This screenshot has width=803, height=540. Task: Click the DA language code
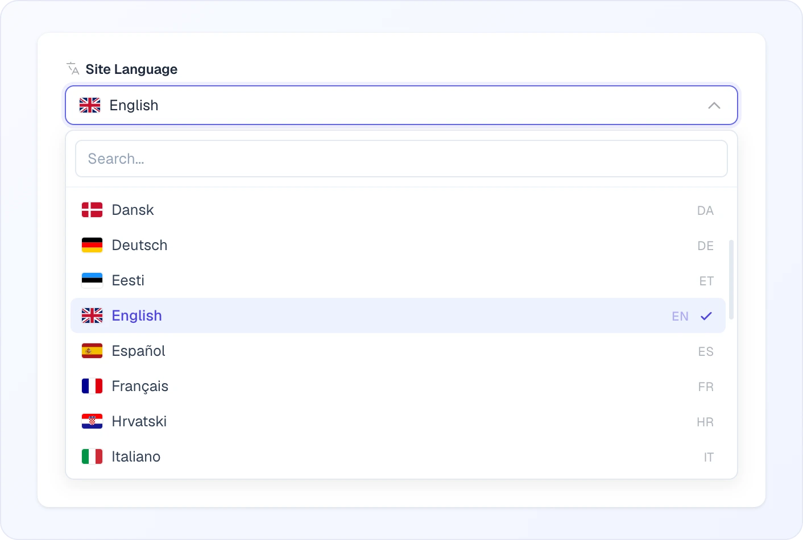[x=705, y=211]
